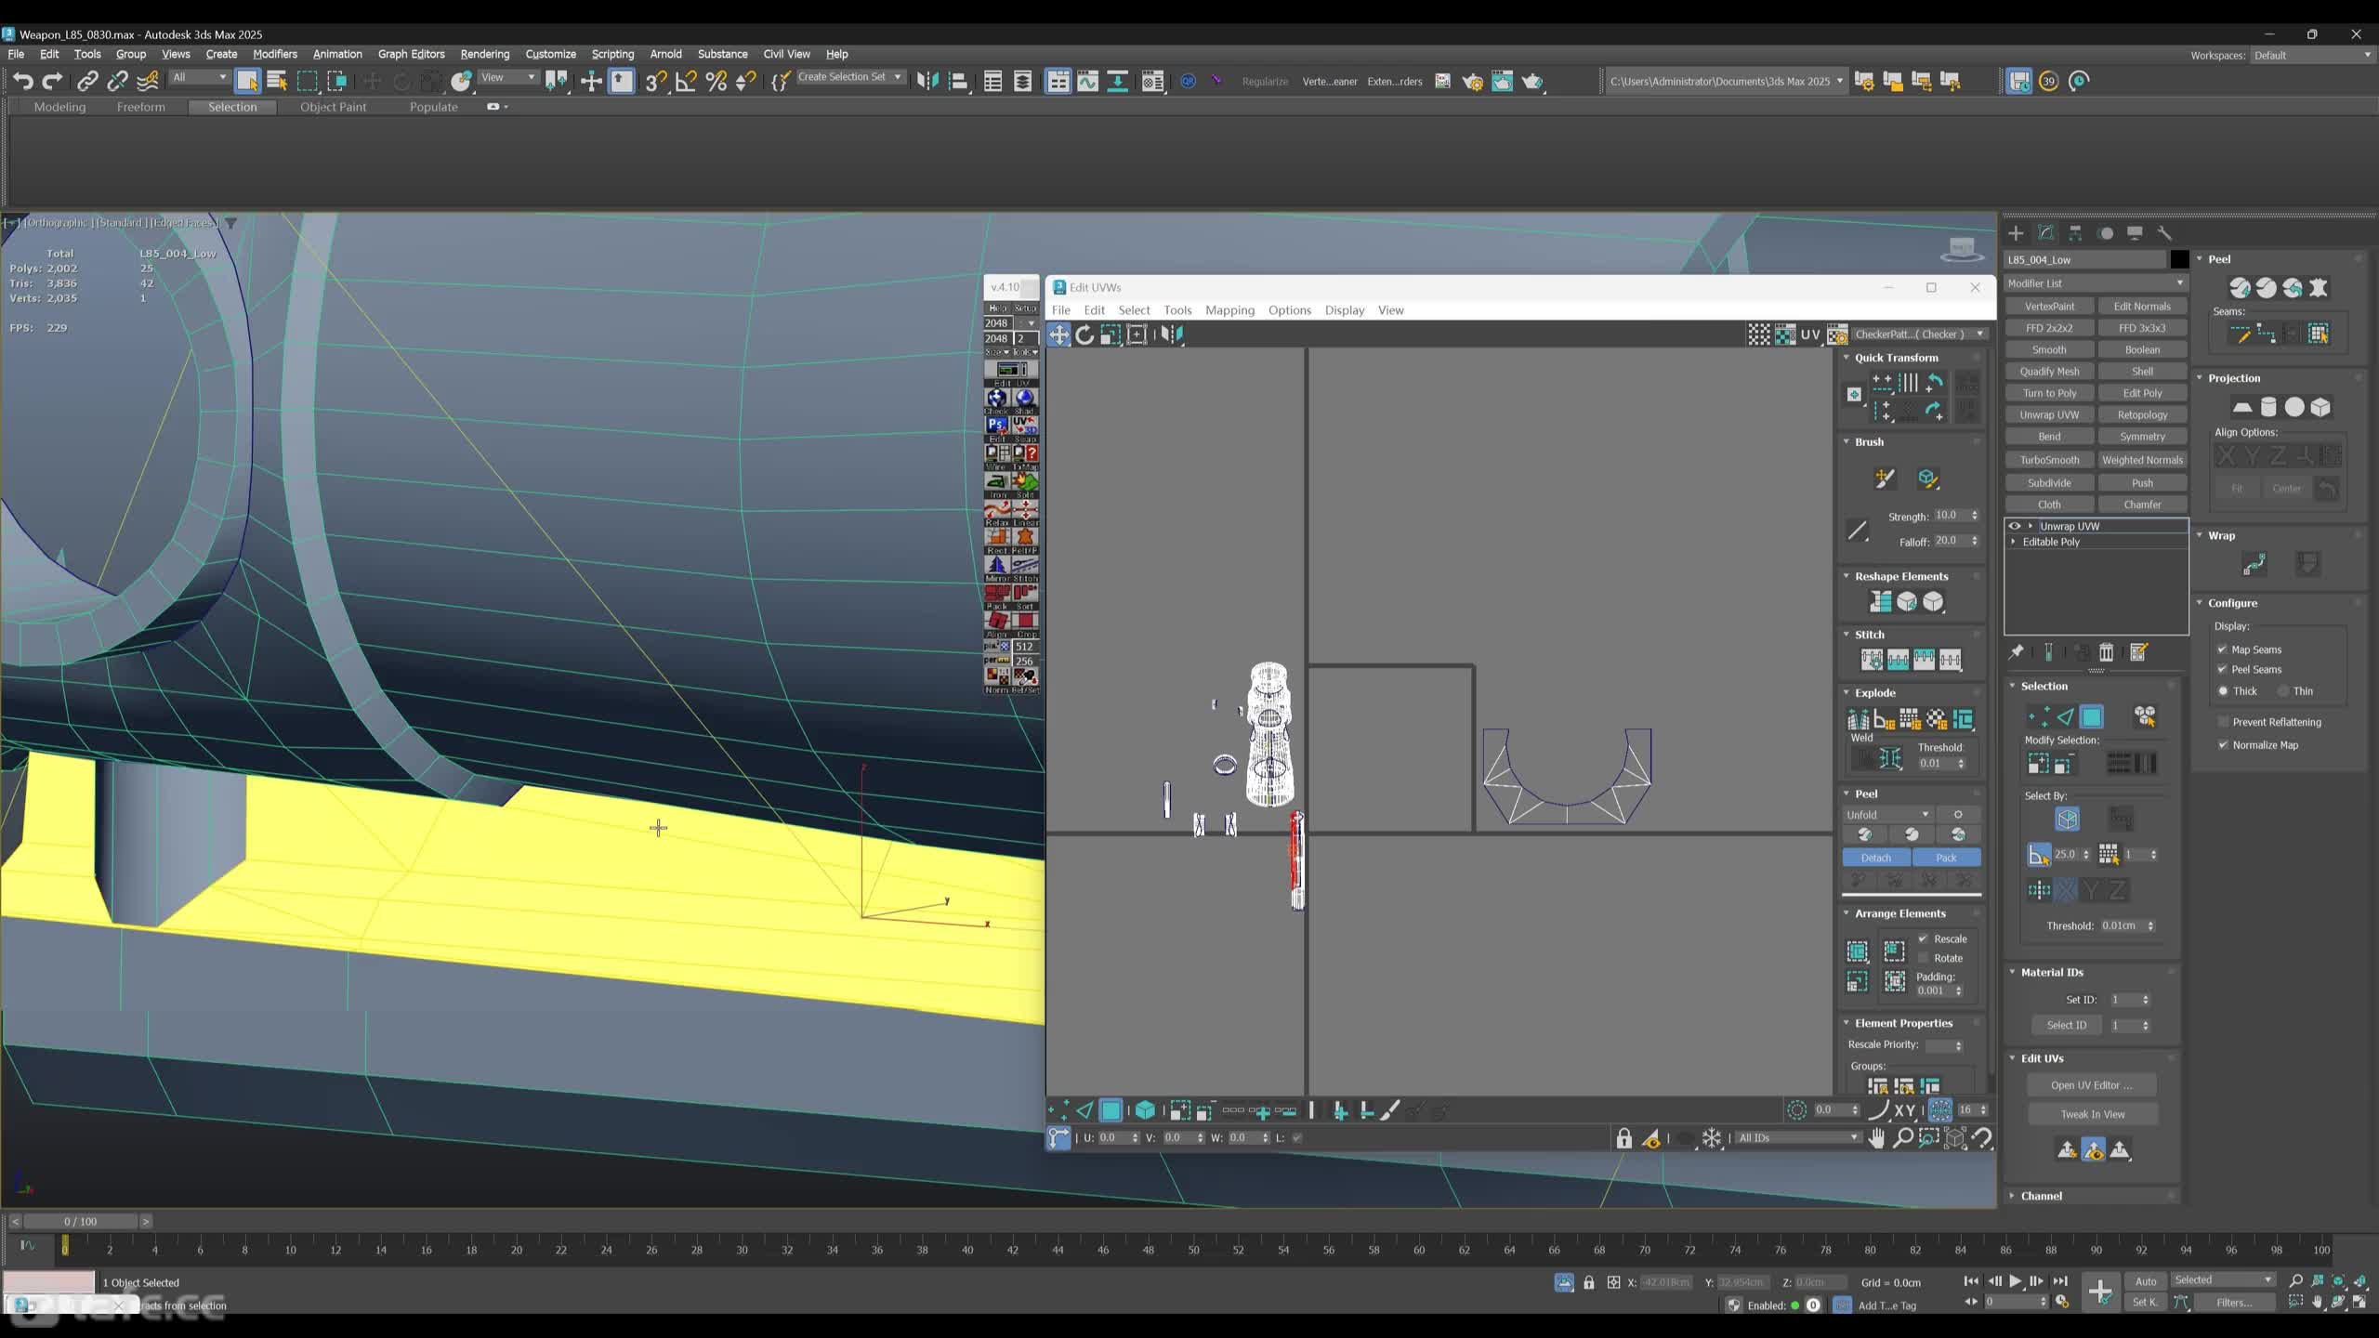Screen dimensions: 2379x1338
Task: Click the Undo arrow in main toolbar
Action: pyautogui.click(x=22, y=82)
